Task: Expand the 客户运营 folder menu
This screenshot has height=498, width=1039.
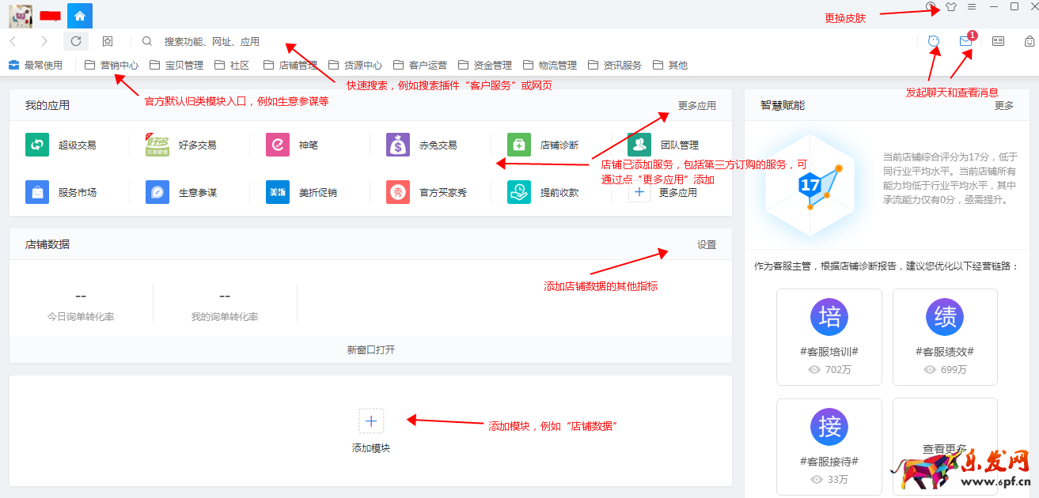Action: [420, 66]
